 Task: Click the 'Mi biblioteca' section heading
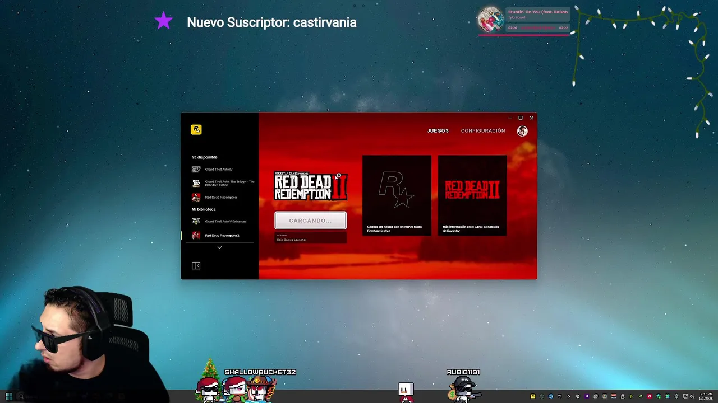[204, 209]
